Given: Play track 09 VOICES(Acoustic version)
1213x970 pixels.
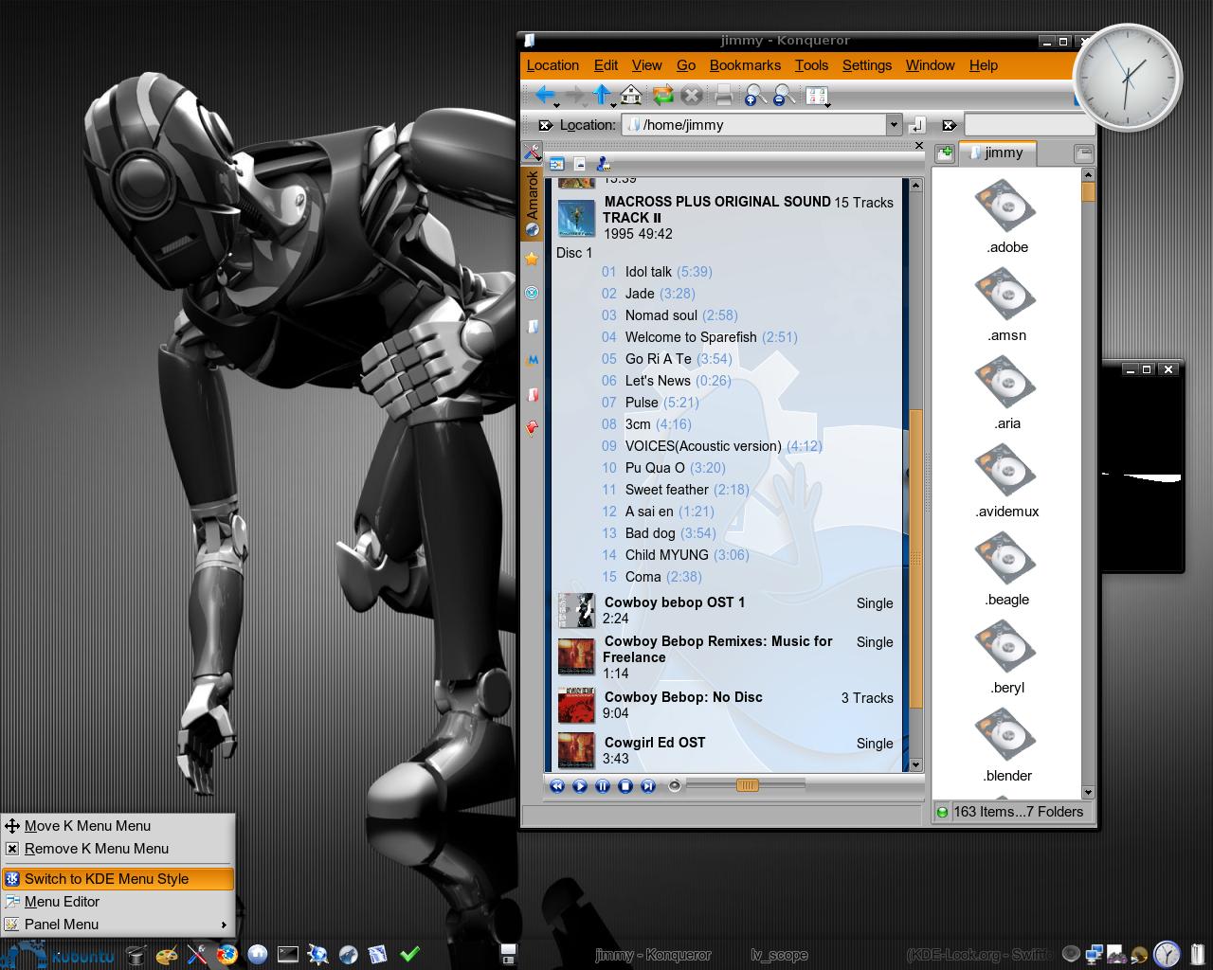Looking at the screenshot, I should click(712, 446).
